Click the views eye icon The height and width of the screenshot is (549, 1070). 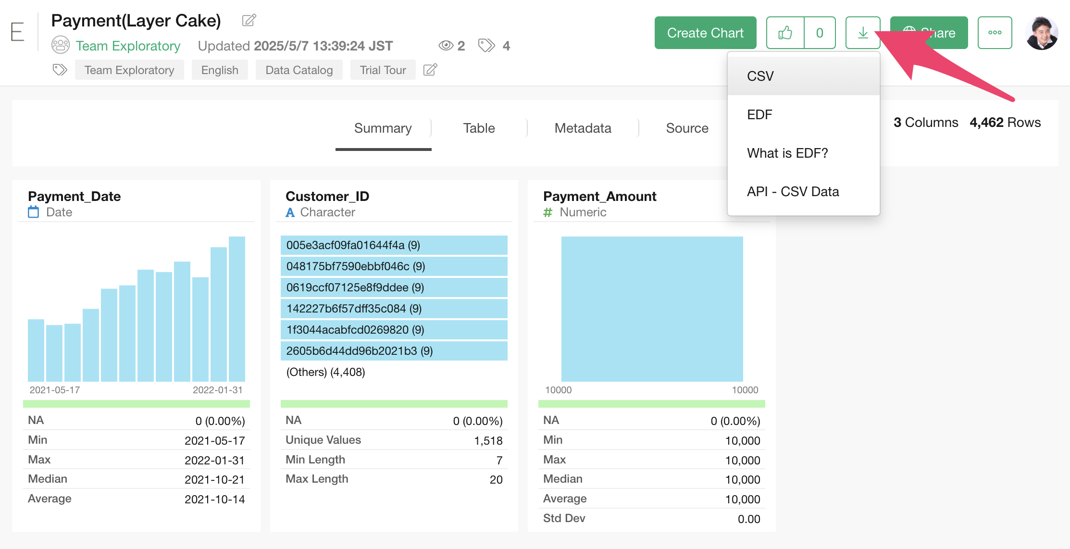(x=446, y=46)
